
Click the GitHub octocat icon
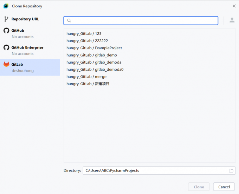point(6,31)
